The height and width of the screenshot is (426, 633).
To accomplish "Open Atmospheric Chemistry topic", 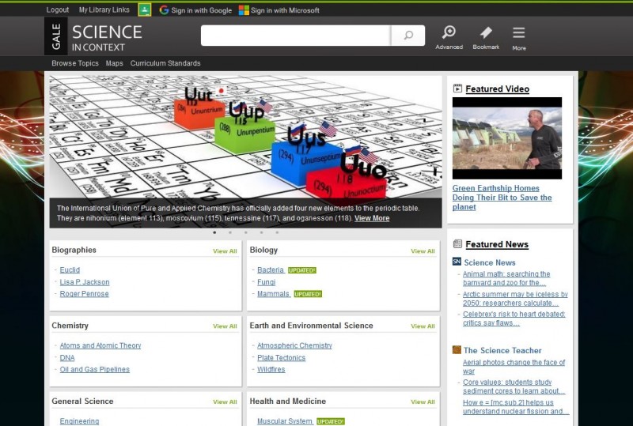I will [294, 345].
